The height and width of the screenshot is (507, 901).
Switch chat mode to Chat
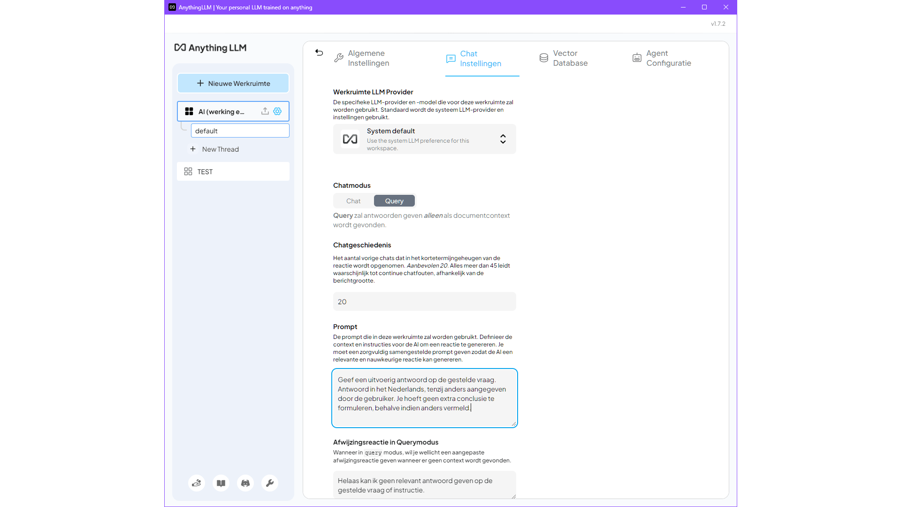[353, 201]
